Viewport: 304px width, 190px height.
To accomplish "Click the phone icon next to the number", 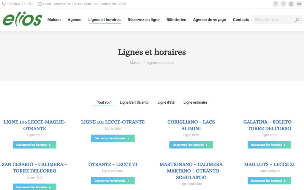I will (4, 4).
